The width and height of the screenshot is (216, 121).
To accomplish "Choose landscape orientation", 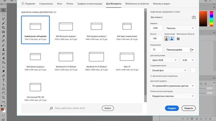I will point(172,39).
